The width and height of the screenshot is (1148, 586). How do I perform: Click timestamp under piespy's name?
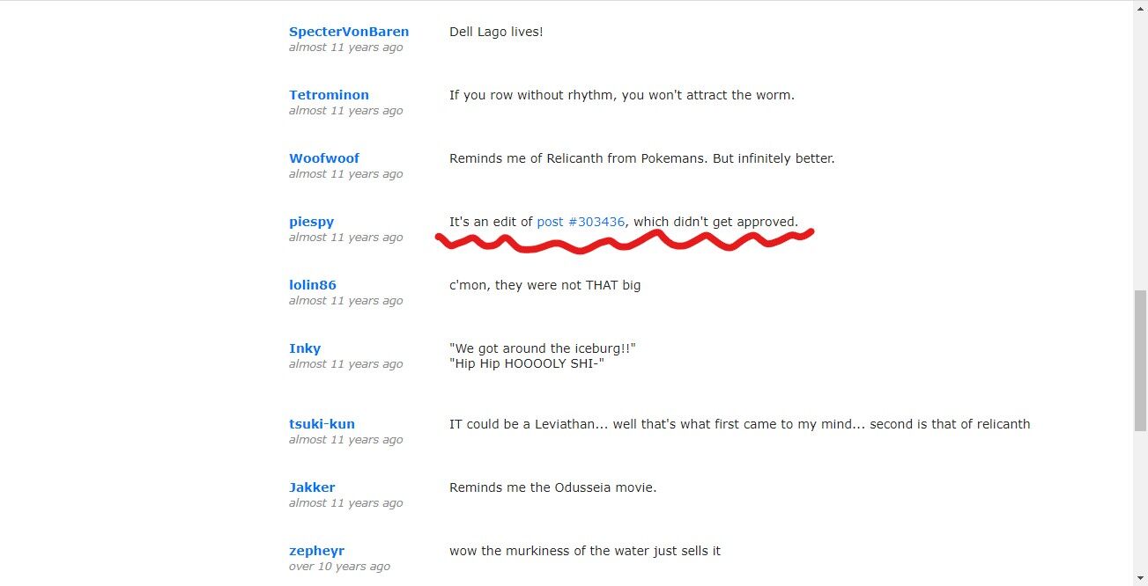point(346,238)
